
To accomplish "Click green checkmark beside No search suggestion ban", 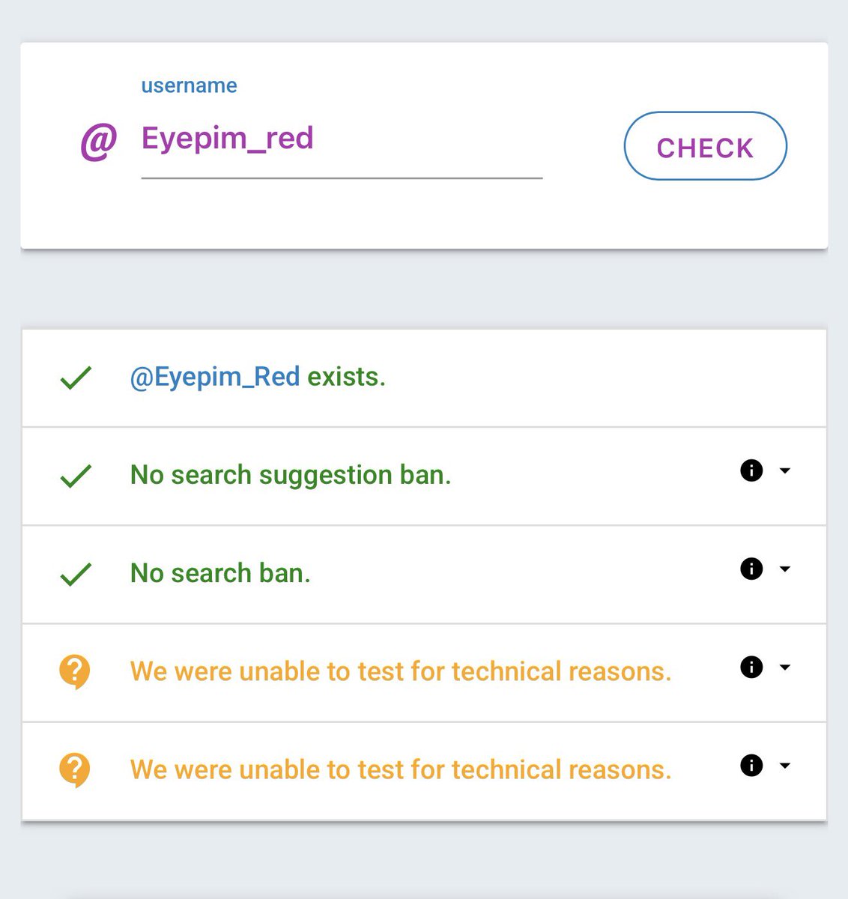I will [76, 476].
